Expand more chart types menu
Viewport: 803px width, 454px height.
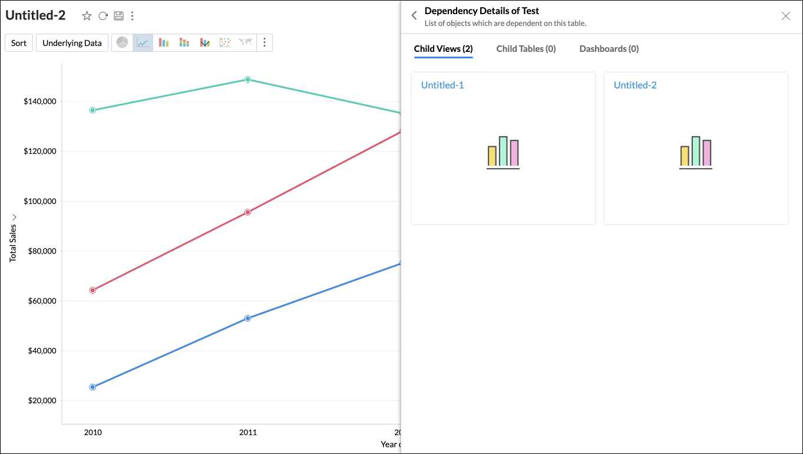click(x=265, y=42)
